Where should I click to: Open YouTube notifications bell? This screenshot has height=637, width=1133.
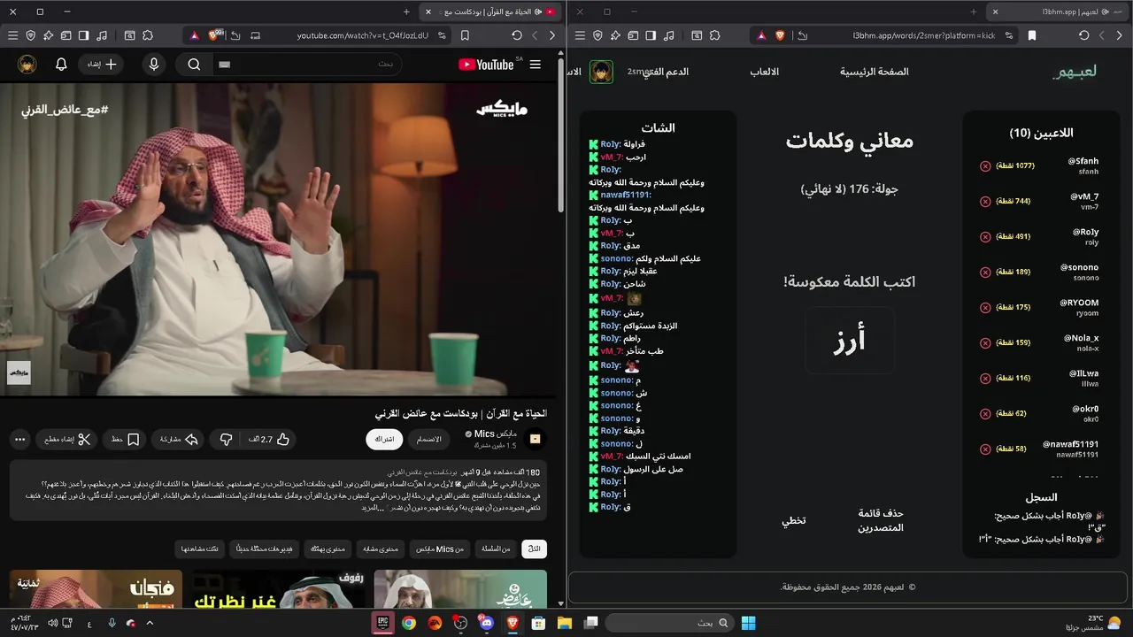pyautogui.click(x=61, y=65)
